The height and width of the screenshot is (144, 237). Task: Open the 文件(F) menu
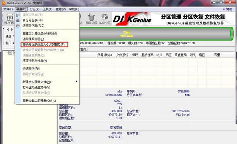tap(8, 9)
